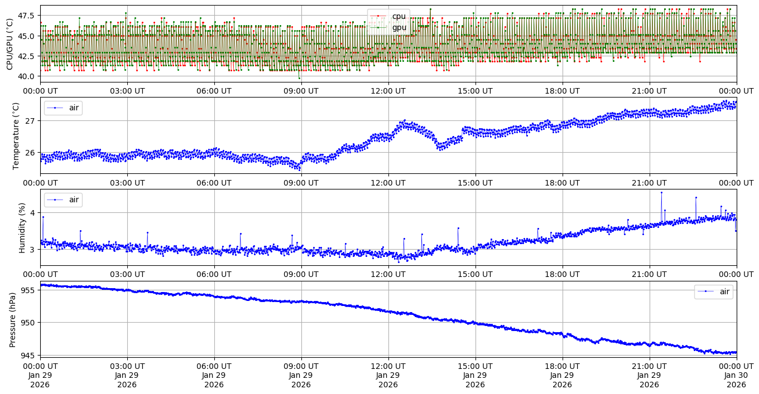
Task: Select the air legend in Pressure plot
Action: point(724,291)
